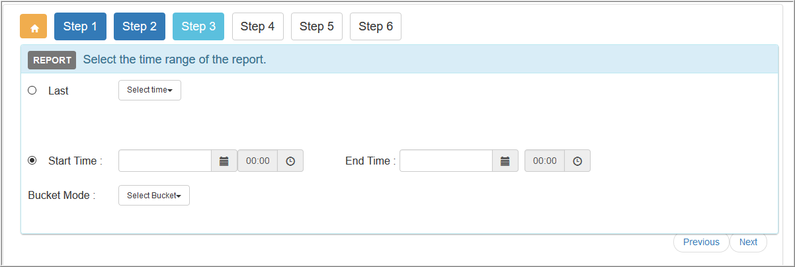Open the Start Time clock picker
Viewport: 795px width, 267px height.
pyautogui.click(x=290, y=161)
